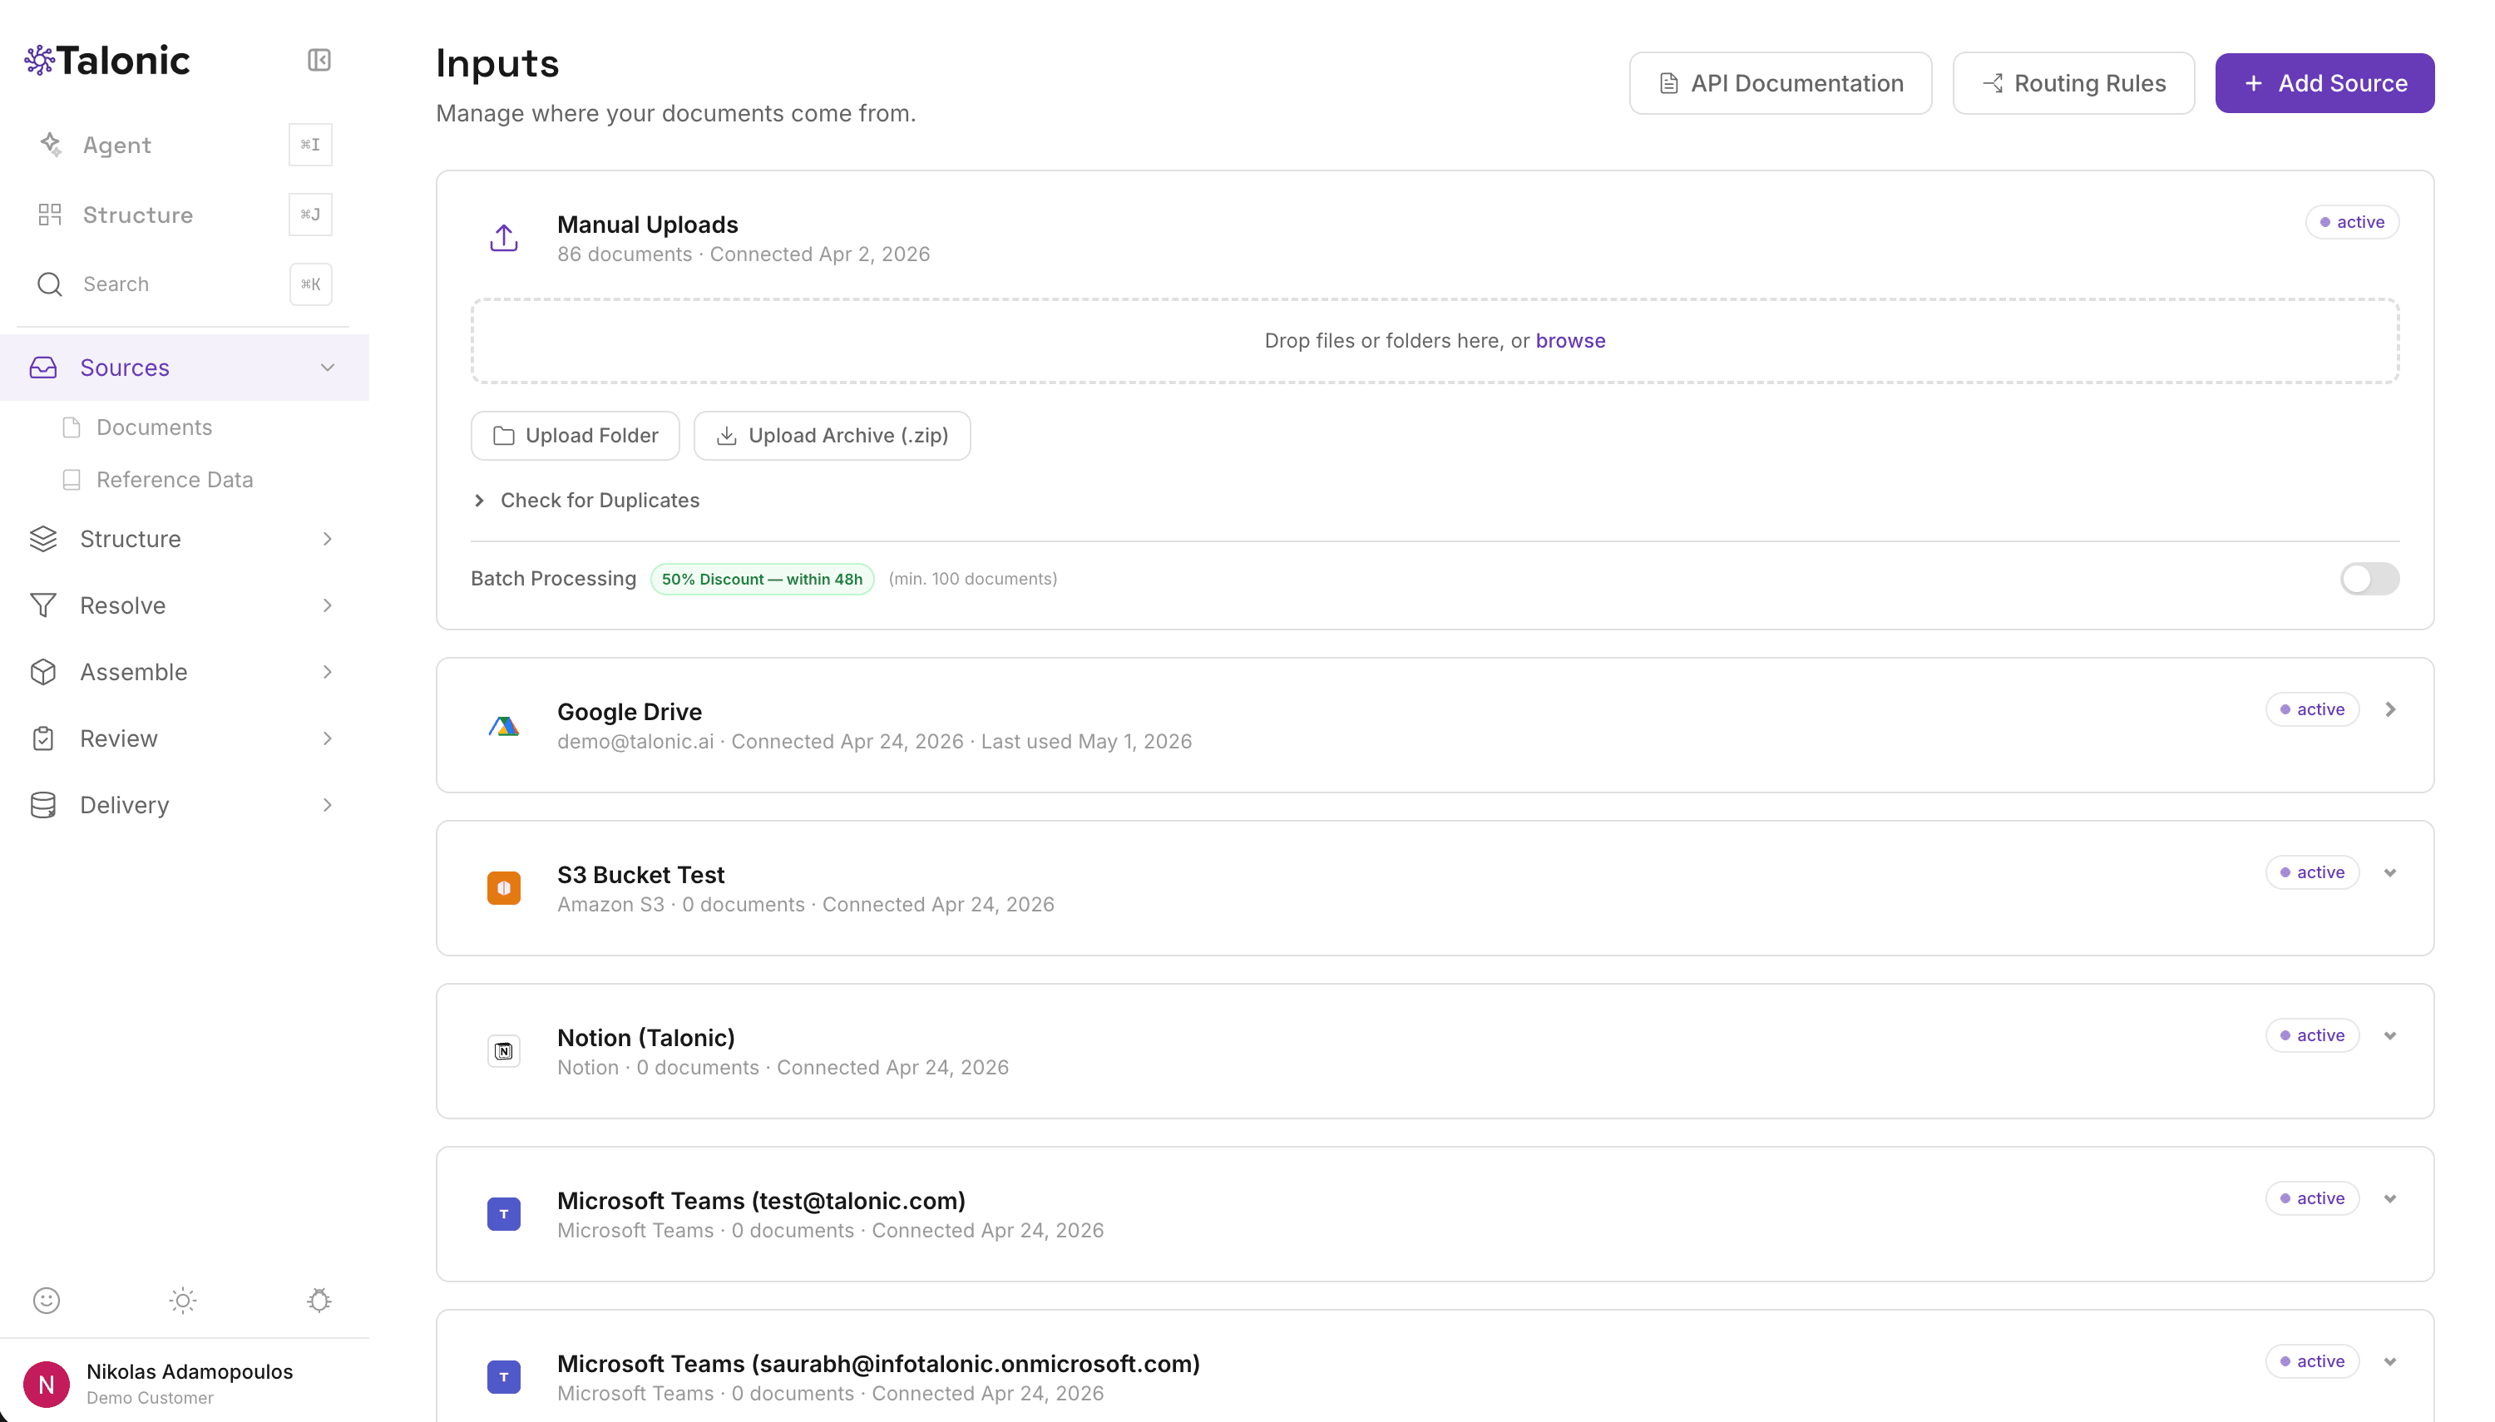
Task: Click the Reference Data book icon
Action: coord(72,480)
